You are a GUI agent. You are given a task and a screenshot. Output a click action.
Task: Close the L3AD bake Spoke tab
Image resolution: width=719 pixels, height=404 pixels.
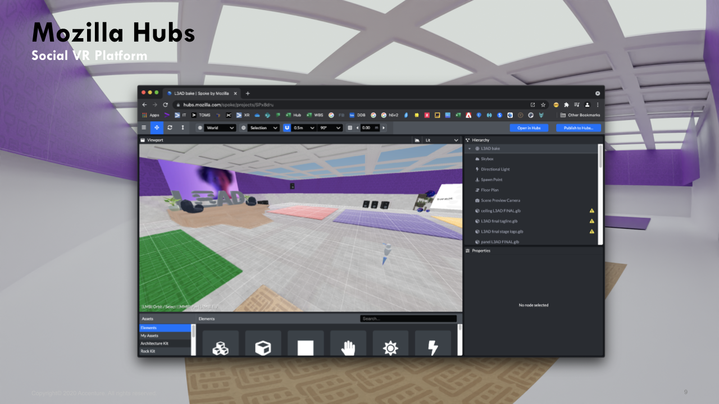[235, 93]
